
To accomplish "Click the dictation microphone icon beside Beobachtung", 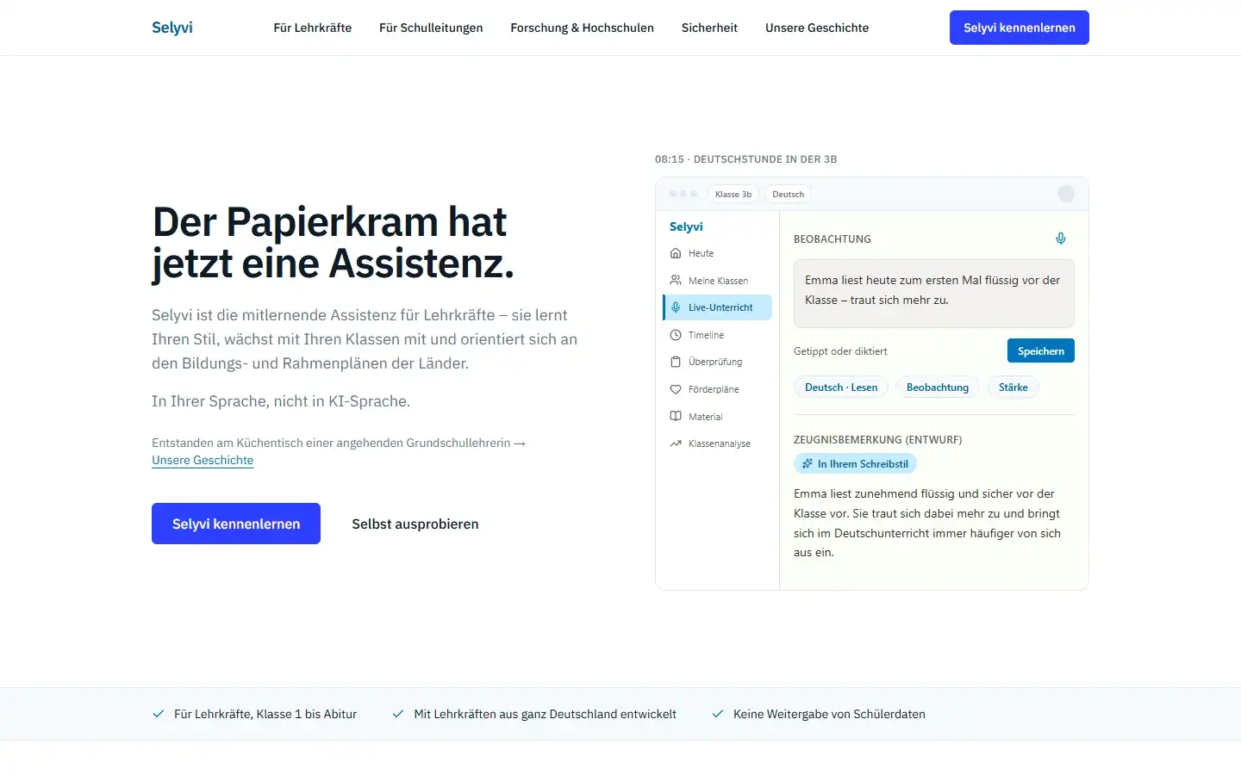I will pyautogui.click(x=1061, y=239).
